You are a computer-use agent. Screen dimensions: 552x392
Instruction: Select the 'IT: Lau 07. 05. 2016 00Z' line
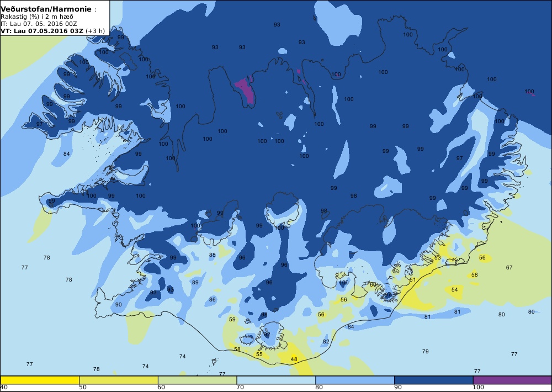click(x=39, y=24)
